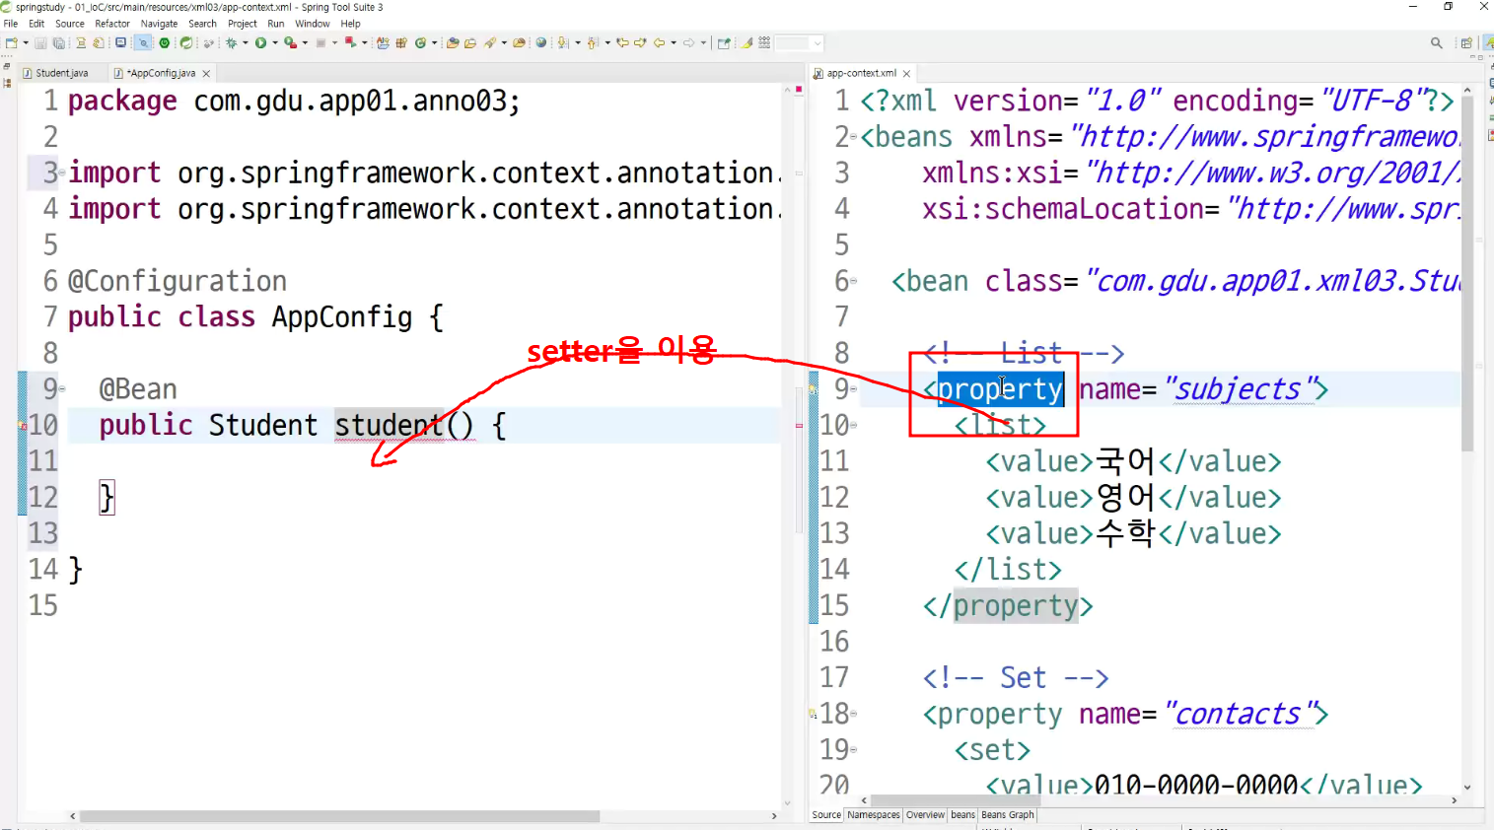This screenshot has width=1494, height=830.
Task: Click the Save All toolbar icon
Action: click(58, 42)
